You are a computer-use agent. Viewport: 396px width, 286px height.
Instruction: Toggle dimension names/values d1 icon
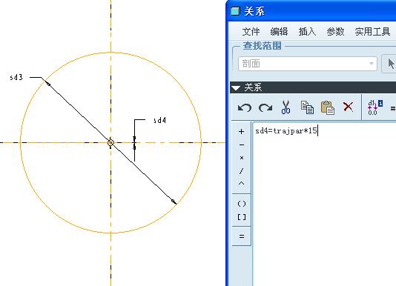tap(375, 107)
